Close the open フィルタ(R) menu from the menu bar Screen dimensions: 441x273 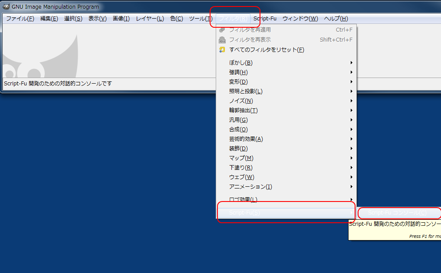(x=233, y=19)
